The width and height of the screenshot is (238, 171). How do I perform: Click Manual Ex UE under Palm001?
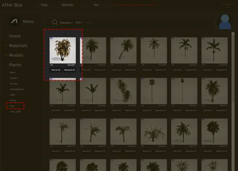(x=70, y=70)
